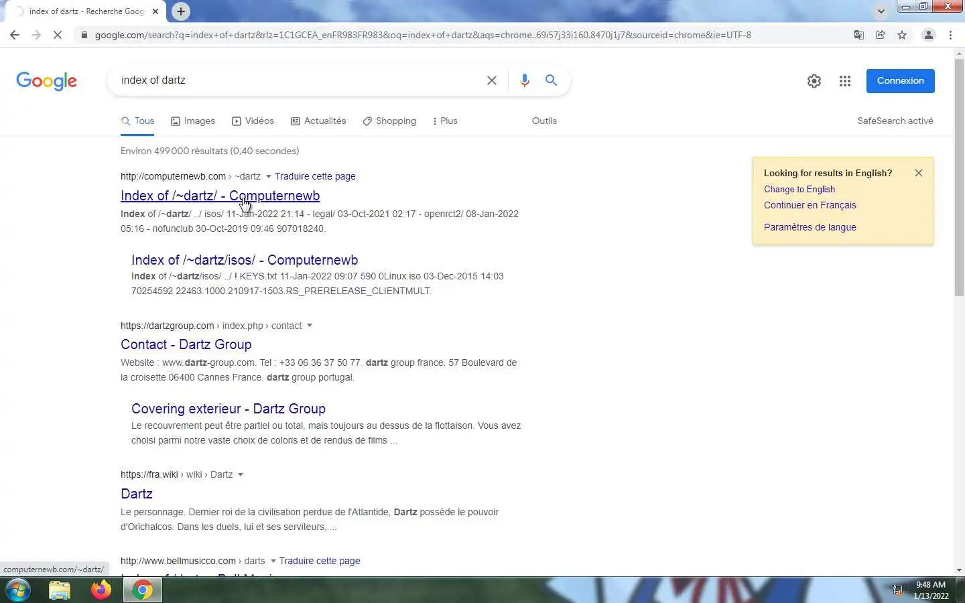Click Traduire cette page for bellmusicco
Screen dimensions: 965x603
(x=320, y=561)
